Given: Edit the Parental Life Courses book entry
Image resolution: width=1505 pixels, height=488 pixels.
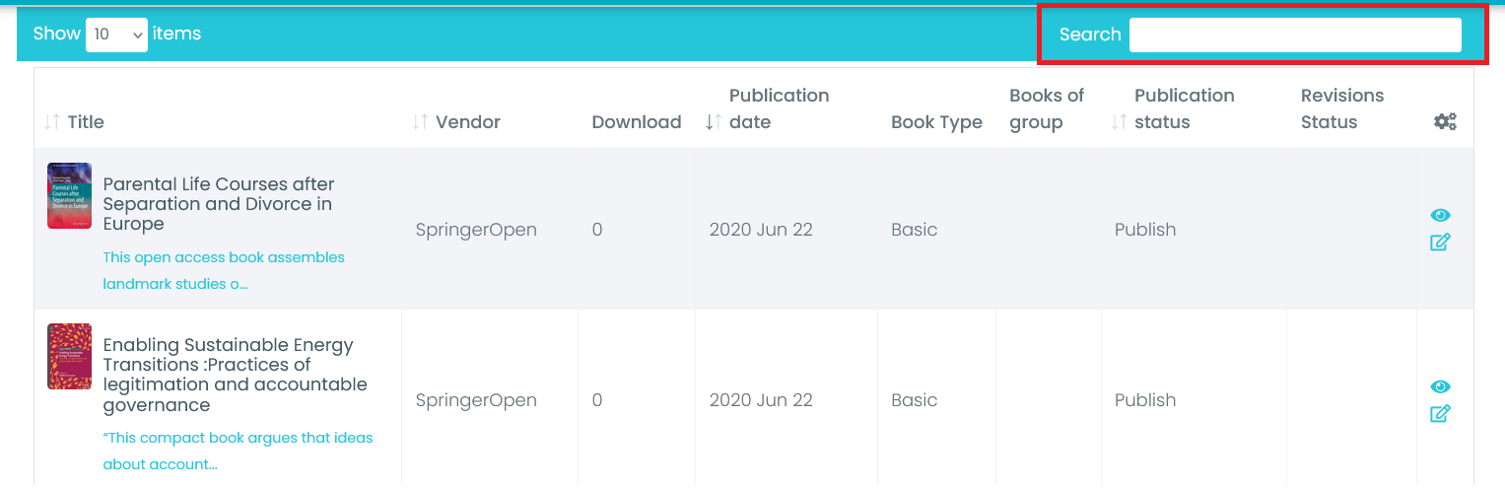Looking at the screenshot, I should [x=1440, y=243].
